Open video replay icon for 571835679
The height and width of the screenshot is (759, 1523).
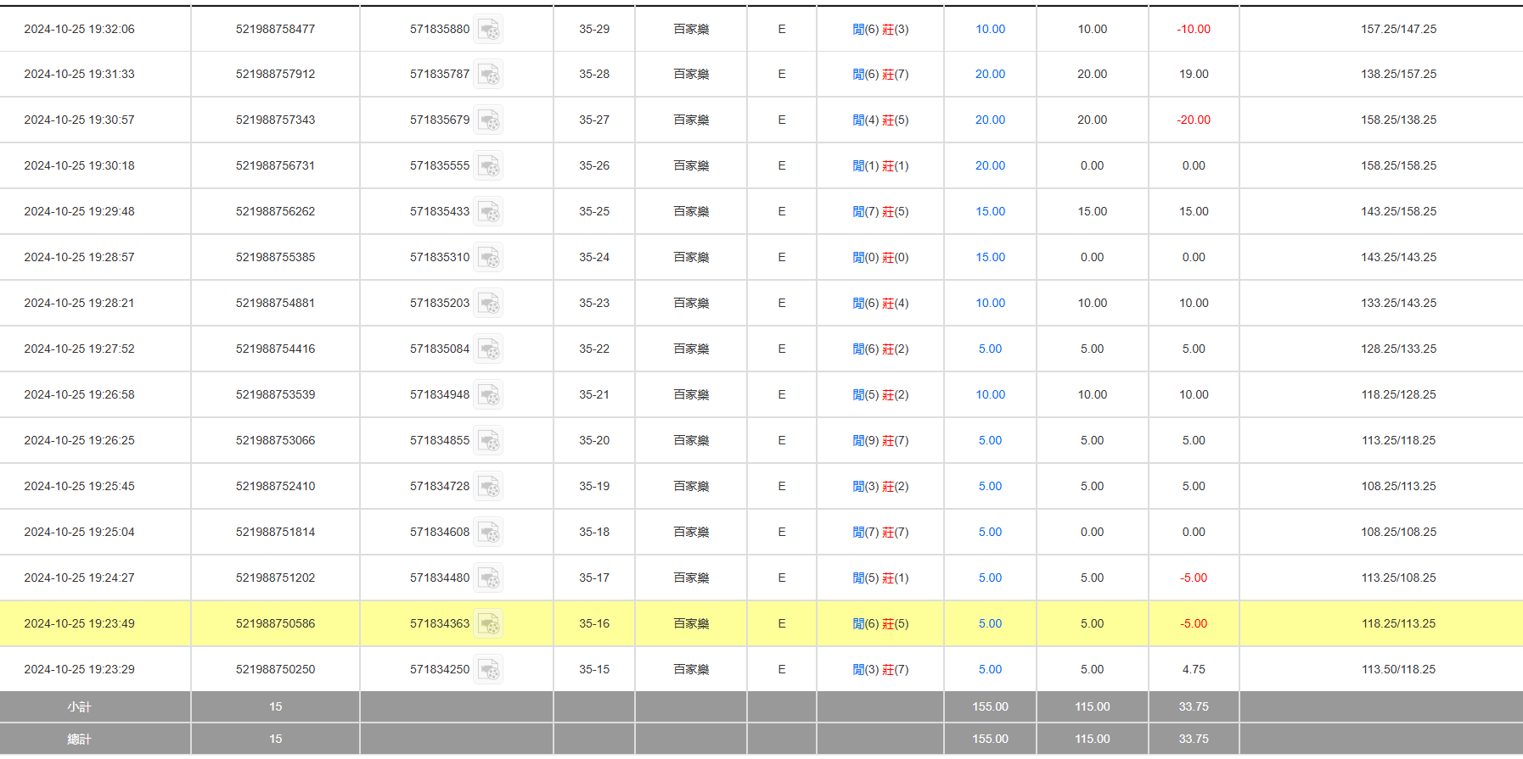click(x=488, y=120)
